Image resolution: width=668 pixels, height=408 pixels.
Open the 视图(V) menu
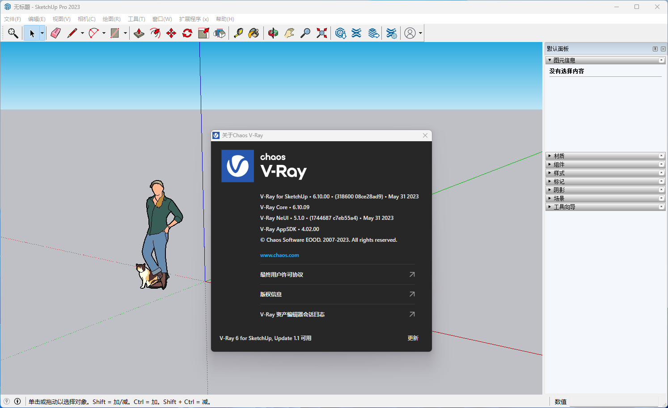point(61,19)
